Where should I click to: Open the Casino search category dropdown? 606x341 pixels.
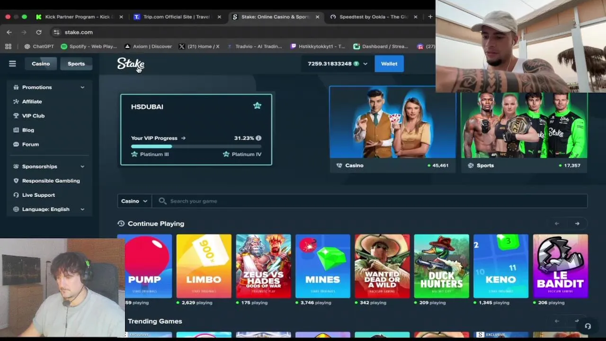134,201
